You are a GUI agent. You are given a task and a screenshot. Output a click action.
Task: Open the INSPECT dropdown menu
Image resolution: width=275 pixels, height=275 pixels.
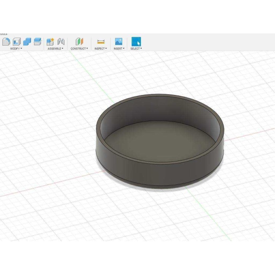(101, 49)
